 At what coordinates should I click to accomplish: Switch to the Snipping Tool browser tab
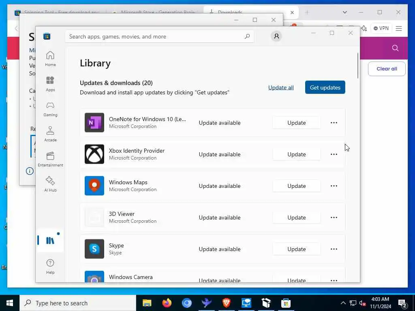click(x=58, y=12)
